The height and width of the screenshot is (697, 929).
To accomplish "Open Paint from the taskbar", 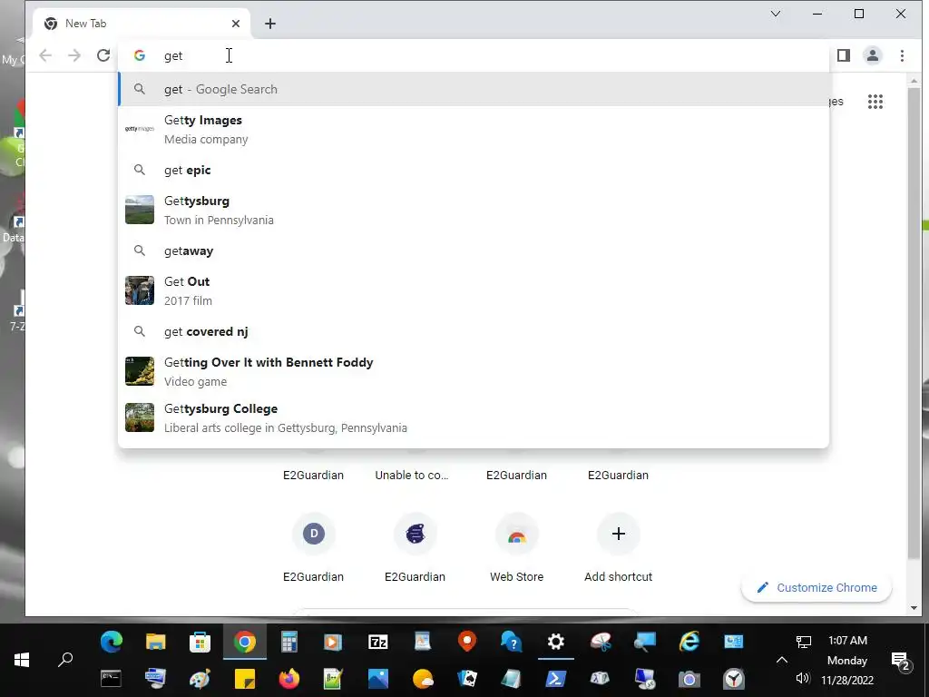I will pos(200,679).
